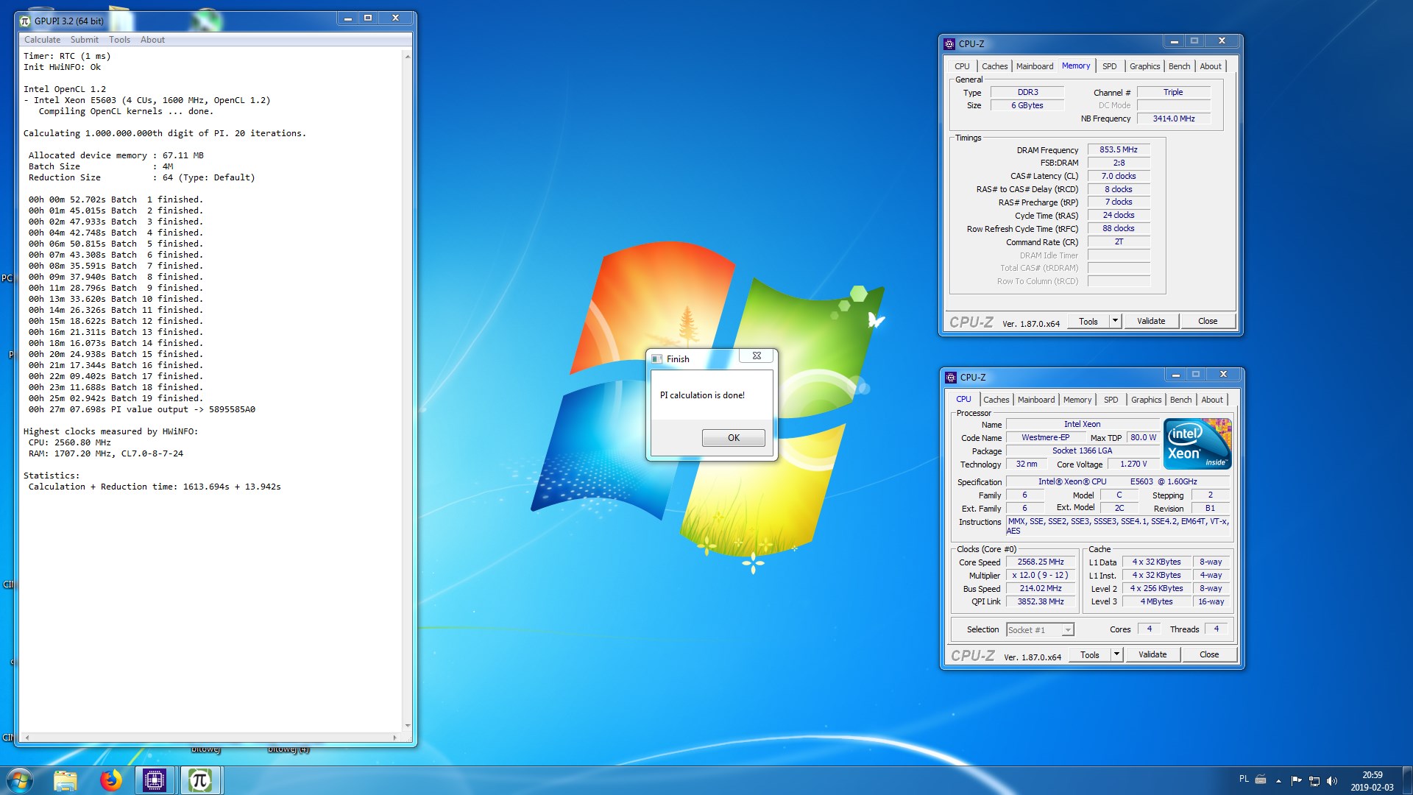Select Bench tab in upper CPU-Z window
1413x795 pixels.
pos(1179,66)
